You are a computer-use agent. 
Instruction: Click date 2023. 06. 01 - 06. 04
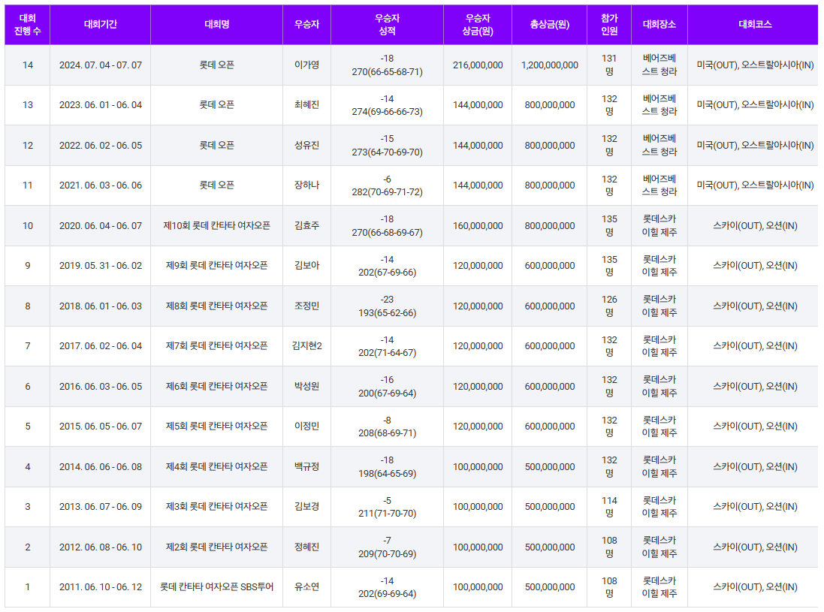pyautogui.click(x=101, y=105)
